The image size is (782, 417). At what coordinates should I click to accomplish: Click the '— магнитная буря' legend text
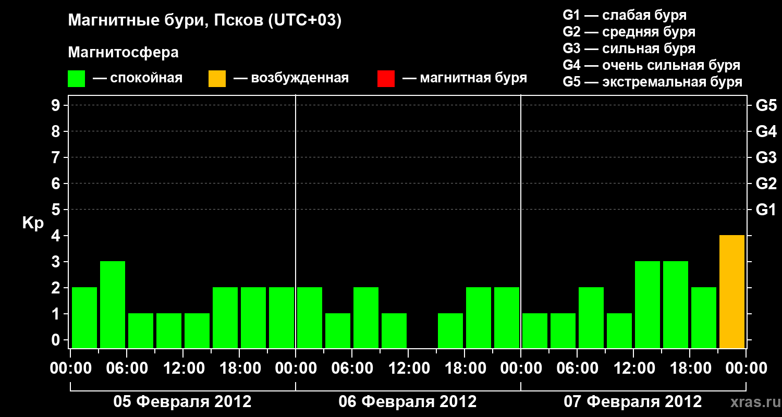pyautogui.click(x=465, y=79)
